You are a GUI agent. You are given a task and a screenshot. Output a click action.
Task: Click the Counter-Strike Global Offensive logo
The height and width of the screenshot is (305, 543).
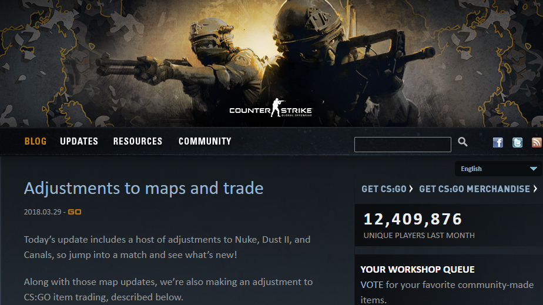pos(271,108)
